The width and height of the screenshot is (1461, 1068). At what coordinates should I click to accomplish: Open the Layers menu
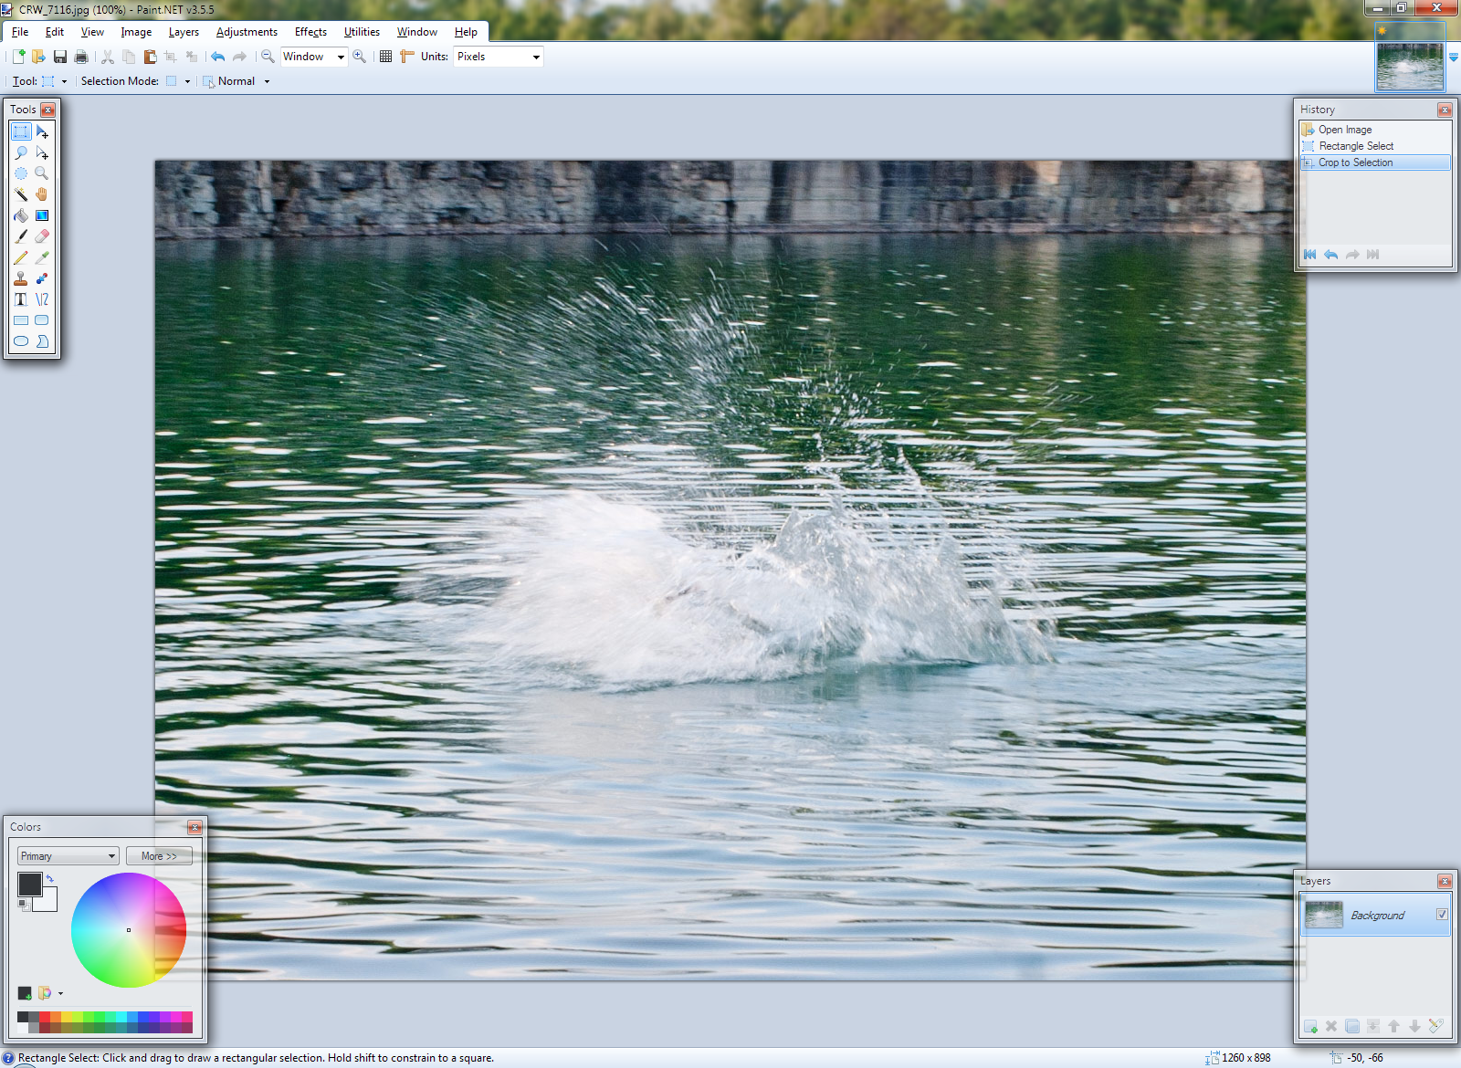(x=184, y=32)
